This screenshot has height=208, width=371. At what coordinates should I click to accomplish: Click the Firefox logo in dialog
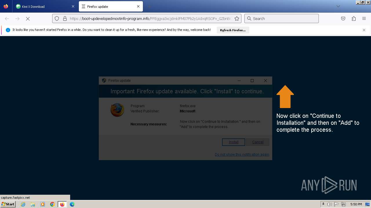(117, 110)
